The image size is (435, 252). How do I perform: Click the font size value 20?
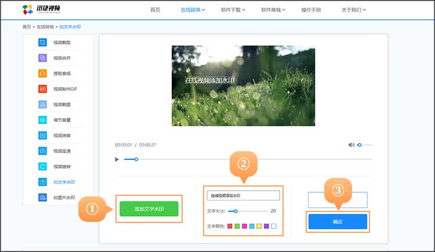click(x=273, y=211)
